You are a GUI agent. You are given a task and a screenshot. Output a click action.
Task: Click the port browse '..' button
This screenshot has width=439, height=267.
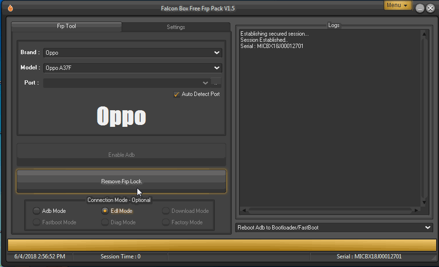[x=216, y=83]
